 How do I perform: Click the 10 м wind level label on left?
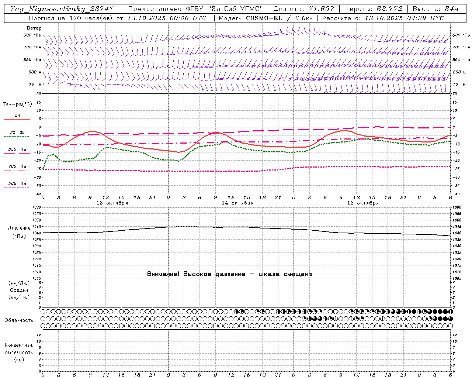click(35, 85)
